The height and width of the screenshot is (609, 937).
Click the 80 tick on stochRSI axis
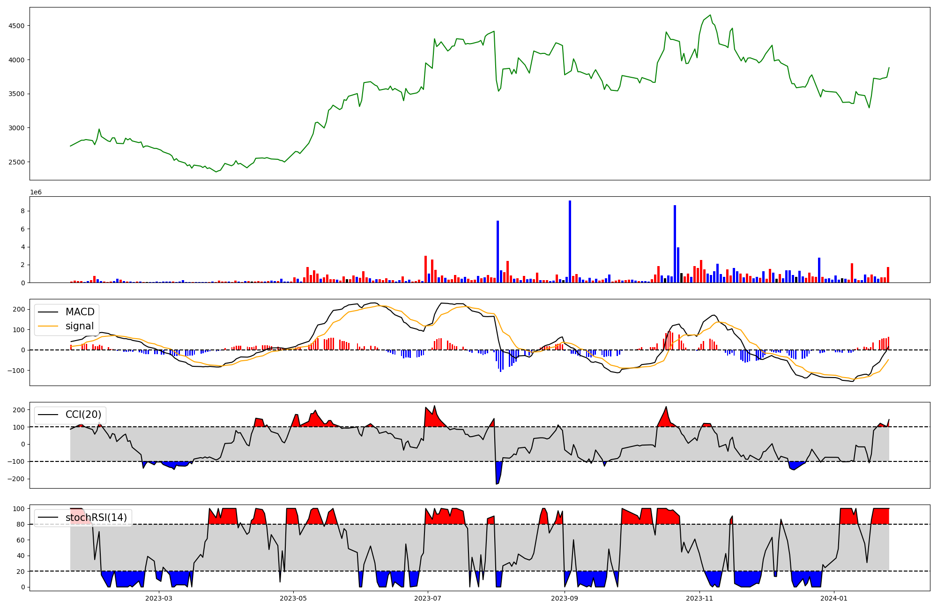[x=21, y=524]
